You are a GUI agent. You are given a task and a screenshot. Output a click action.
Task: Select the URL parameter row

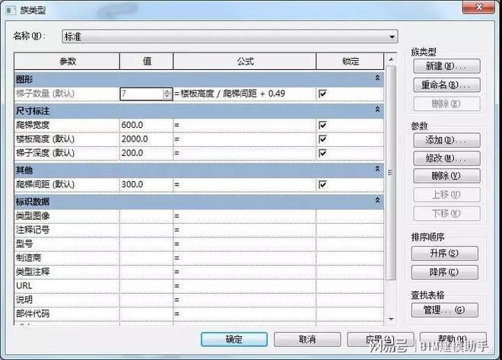tap(199, 285)
